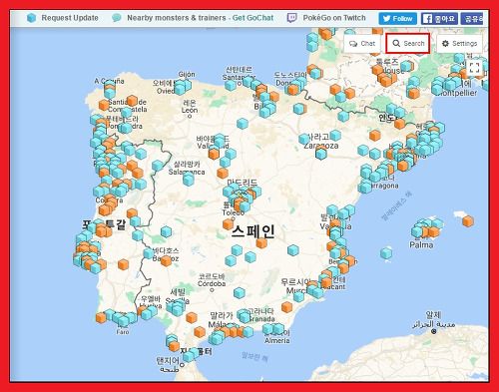
Task: Open the Get GoChat link
Action: click(252, 18)
